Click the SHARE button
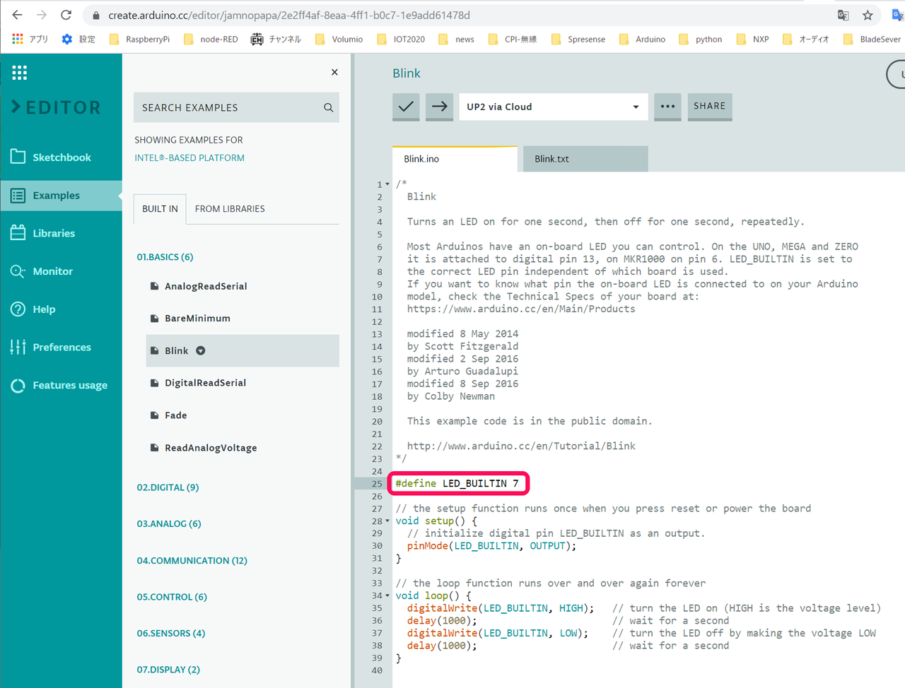The image size is (905, 688). (x=709, y=106)
